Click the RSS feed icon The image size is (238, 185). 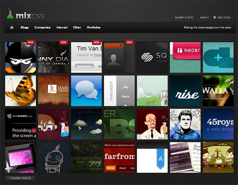click(215, 17)
